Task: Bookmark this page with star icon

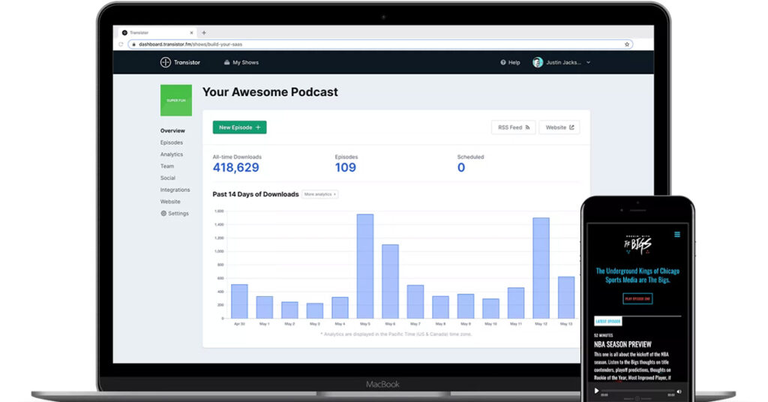Action: tap(627, 44)
